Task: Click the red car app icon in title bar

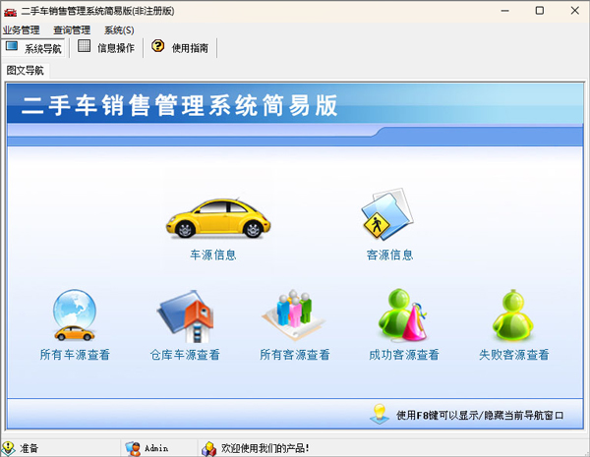Action: [x=10, y=12]
